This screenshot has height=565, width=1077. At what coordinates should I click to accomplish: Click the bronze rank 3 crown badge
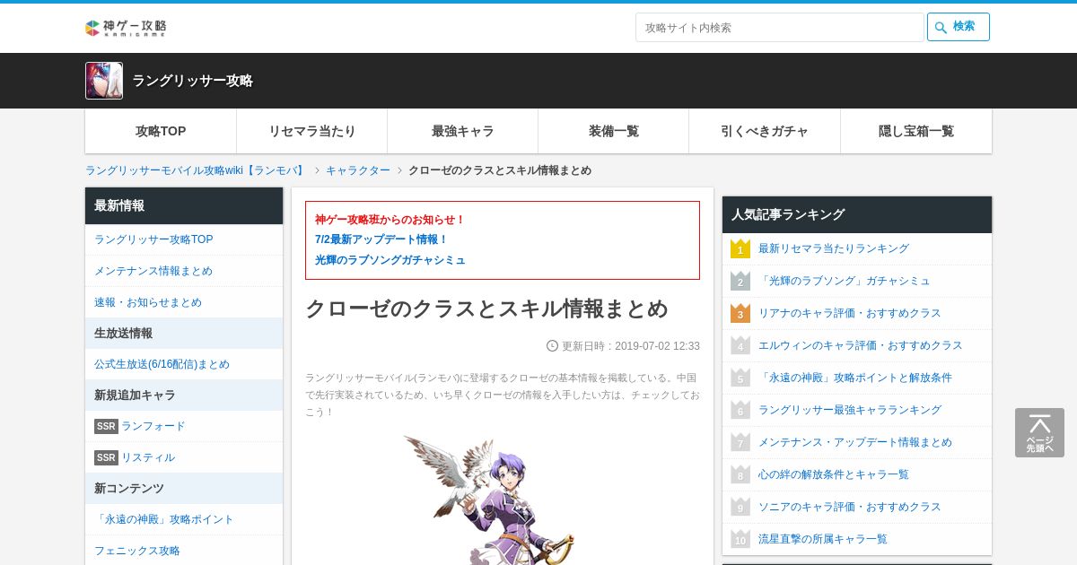pyautogui.click(x=740, y=313)
